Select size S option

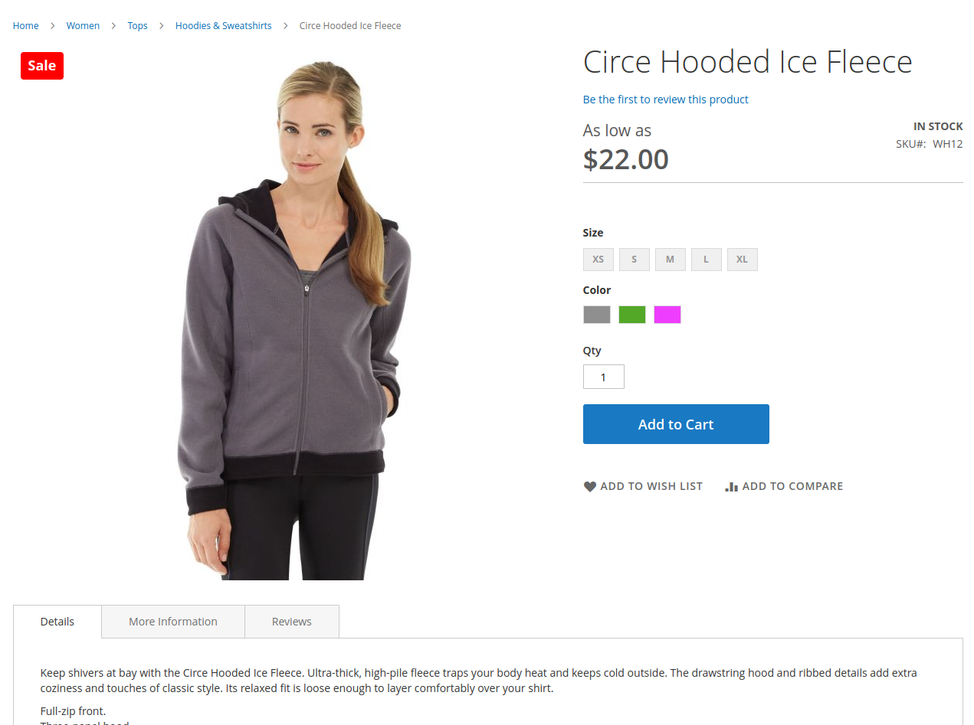coord(635,260)
